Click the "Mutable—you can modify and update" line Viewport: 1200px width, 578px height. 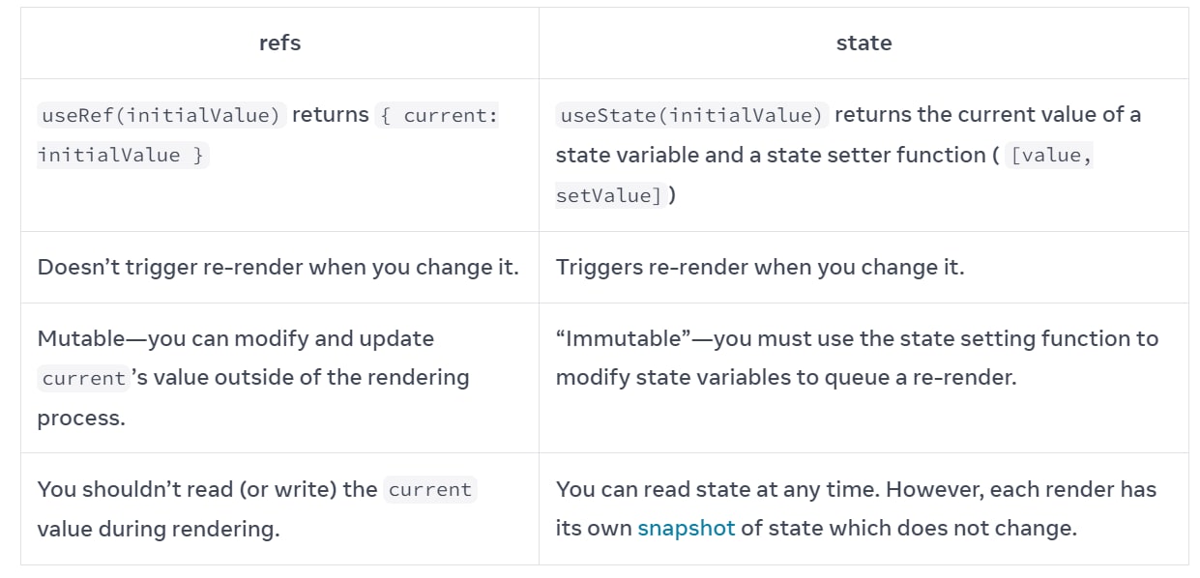235,339
